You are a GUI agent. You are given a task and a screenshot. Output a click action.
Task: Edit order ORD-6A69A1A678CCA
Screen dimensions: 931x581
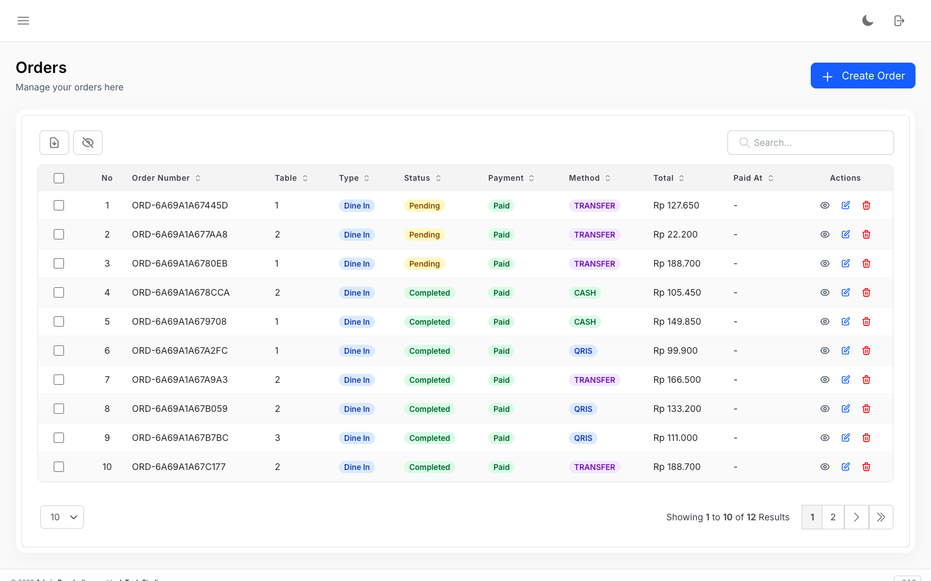[846, 292]
